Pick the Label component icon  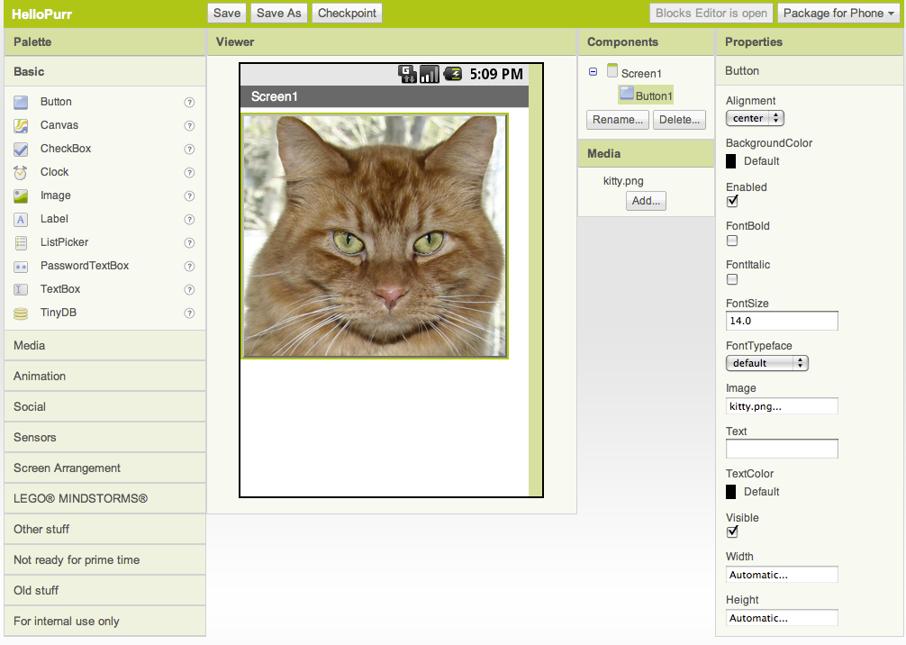point(21,219)
